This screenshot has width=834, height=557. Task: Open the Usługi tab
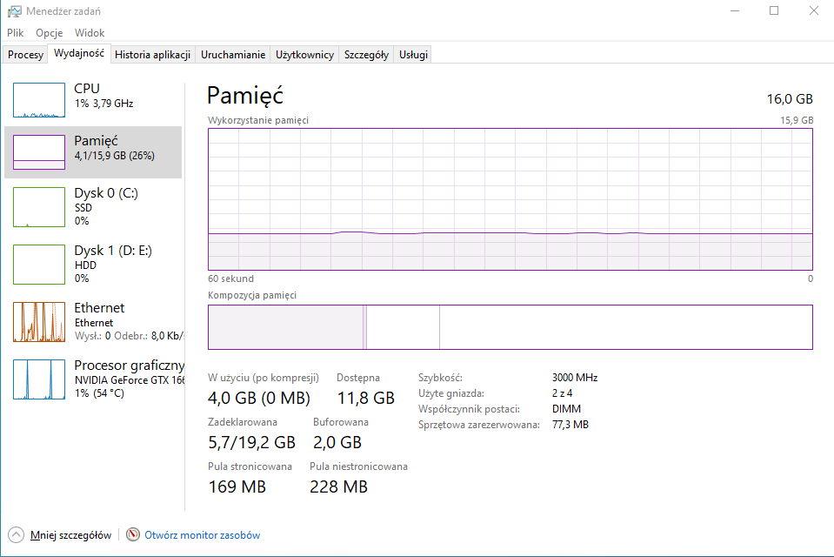click(413, 55)
